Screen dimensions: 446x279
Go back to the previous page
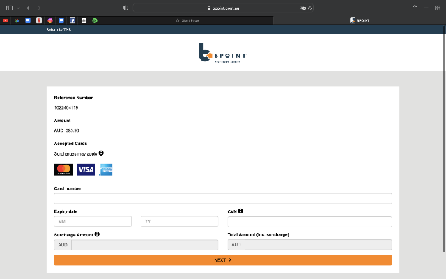(x=28, y=8)
